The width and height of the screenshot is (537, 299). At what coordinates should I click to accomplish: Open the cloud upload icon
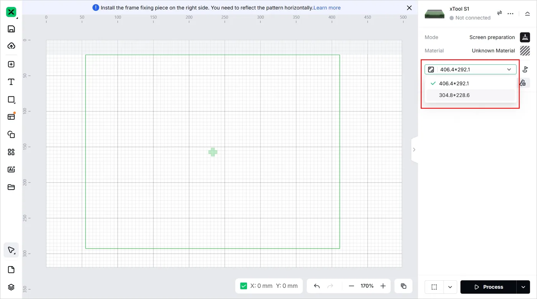[x=11, y=46]
